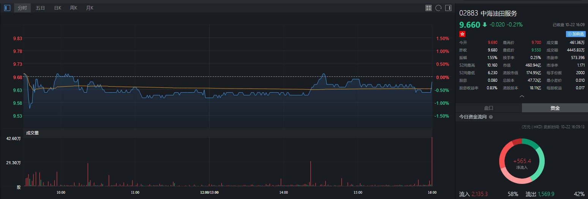The width and height of the screenshot is (588, 199).
Task: Click the 每手股数 value 2000
Action: pyautogui.click(x=580, y=73)
